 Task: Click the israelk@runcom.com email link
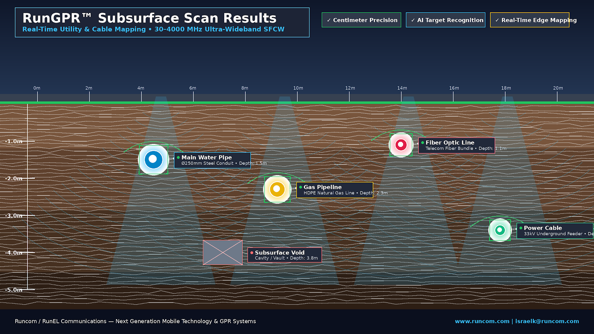547,321
